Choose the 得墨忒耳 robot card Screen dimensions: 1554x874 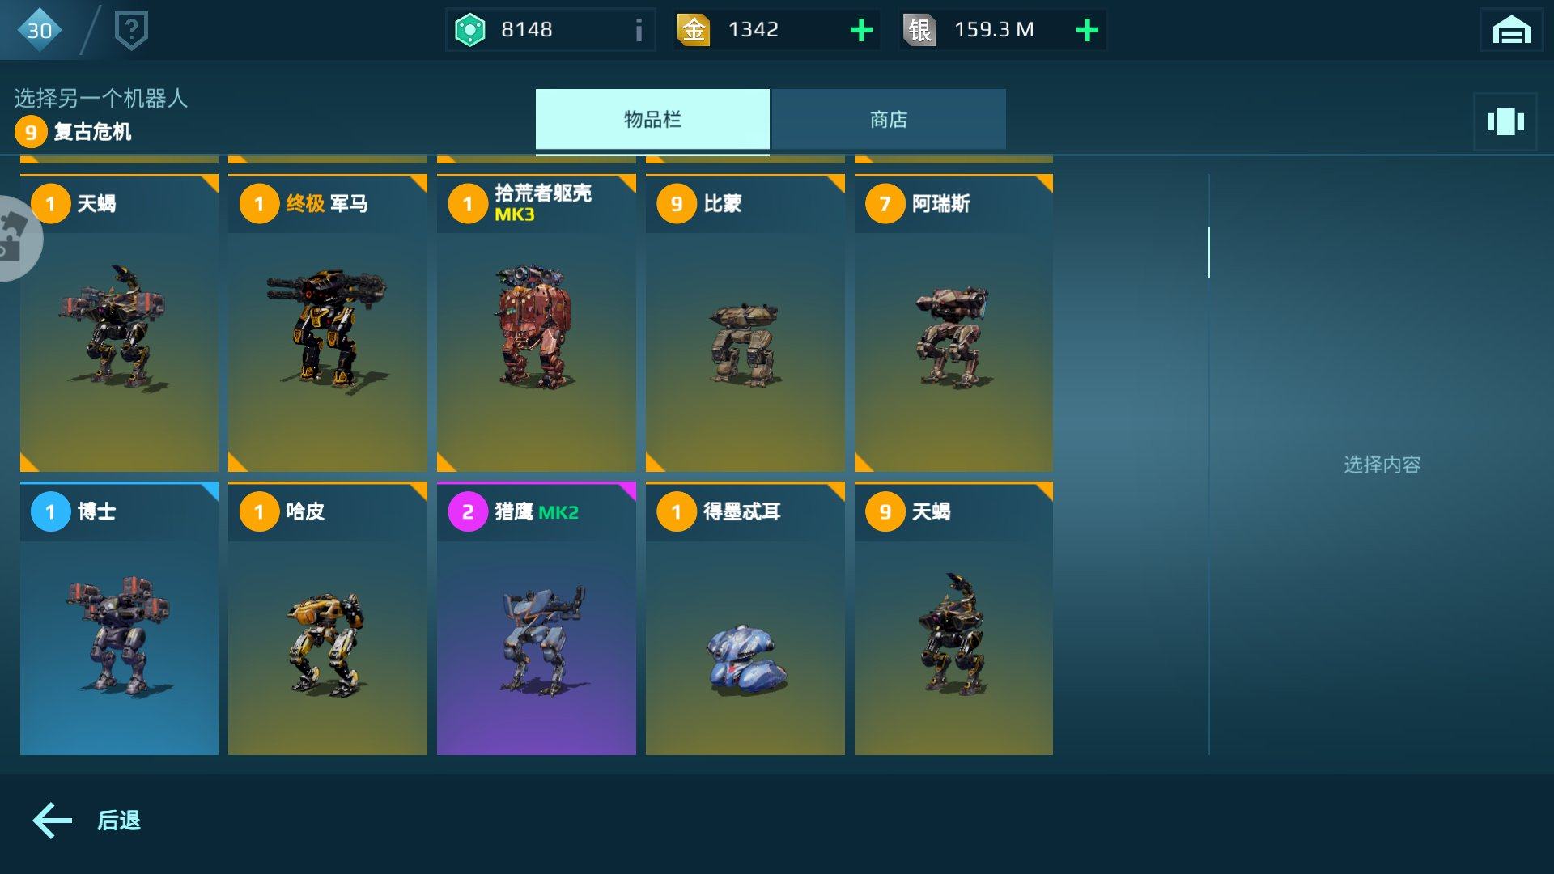745,618
